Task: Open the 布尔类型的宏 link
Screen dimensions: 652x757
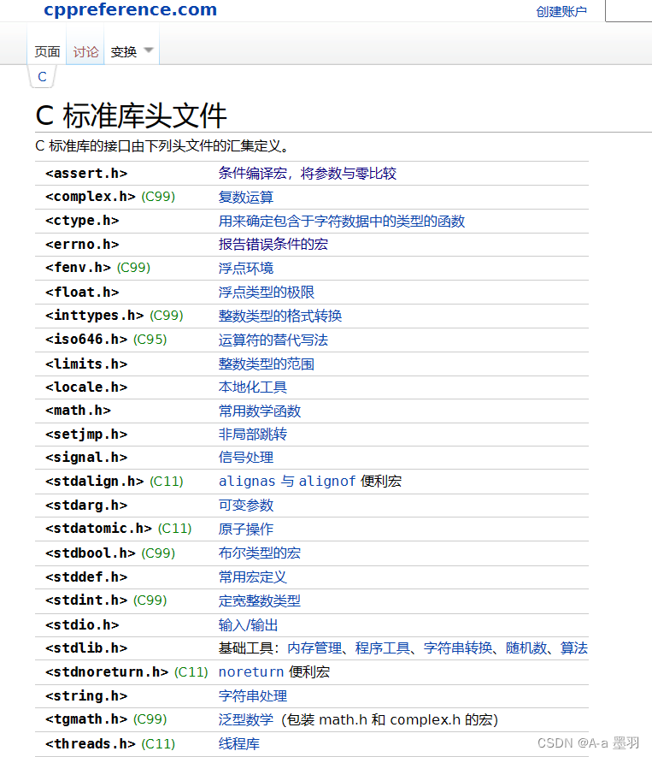Action: point(260,553)
